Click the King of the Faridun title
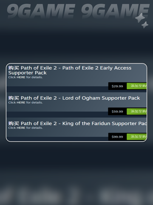Image resolution: width=153 pixels, height=205 pixels. coord(77,124)
